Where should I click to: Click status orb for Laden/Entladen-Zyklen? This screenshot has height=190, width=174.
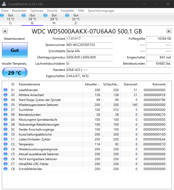point(5,139)
